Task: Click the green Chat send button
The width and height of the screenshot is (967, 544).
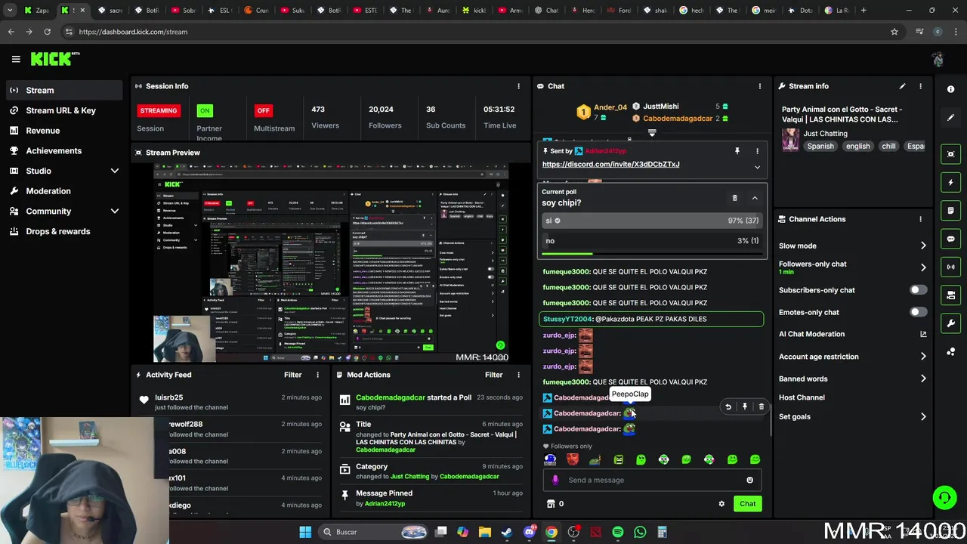Action: point(747,504)
